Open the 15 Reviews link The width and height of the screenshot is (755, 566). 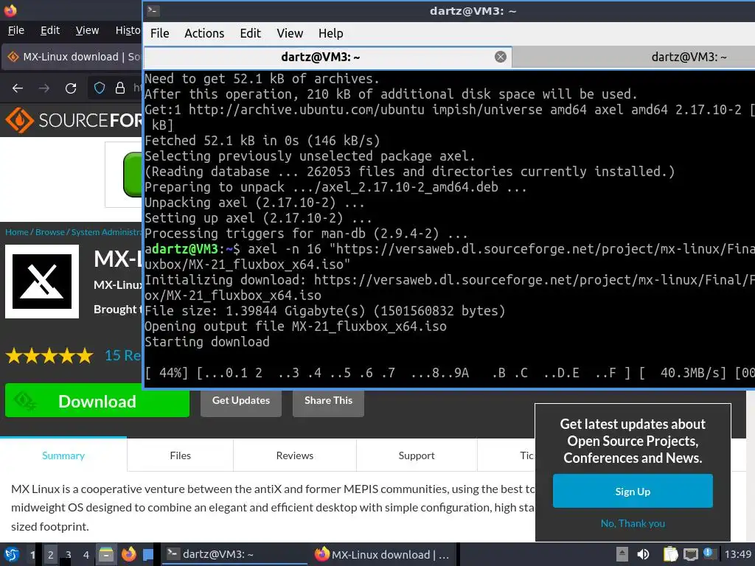click(x=123, y=356)
